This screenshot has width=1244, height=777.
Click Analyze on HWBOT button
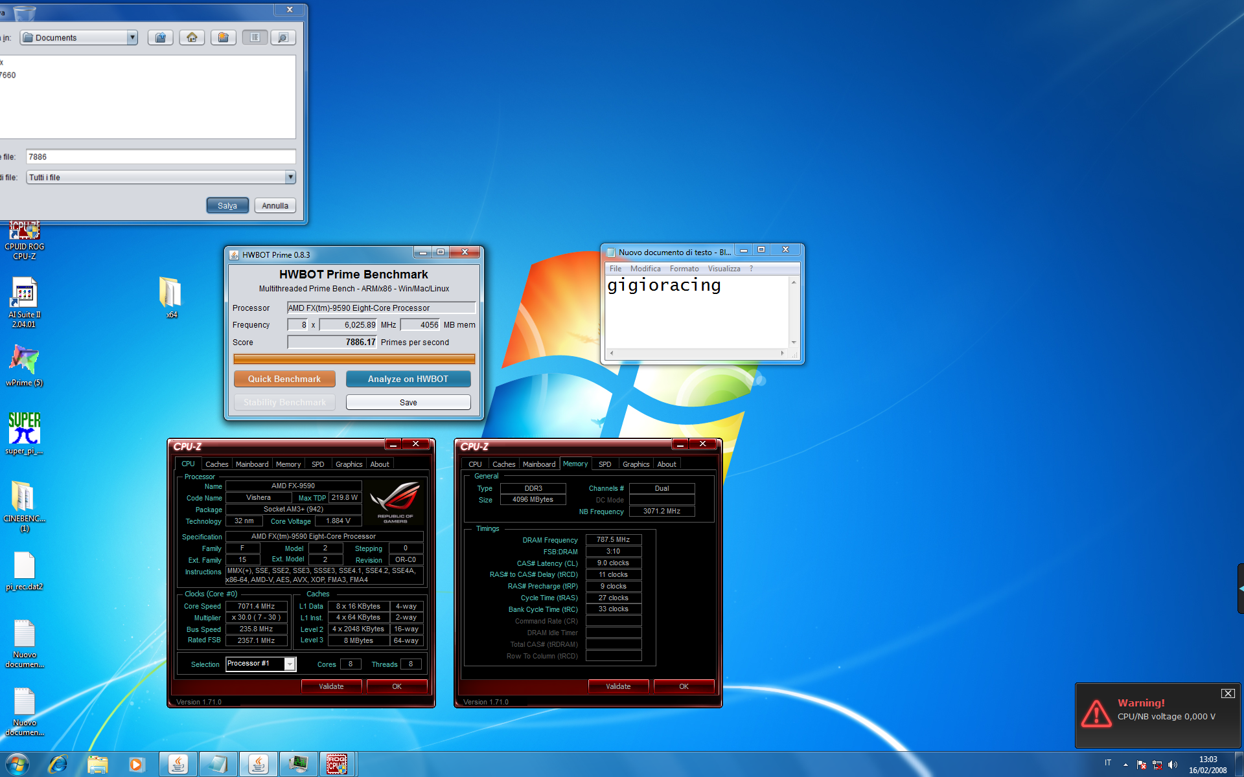408,379
